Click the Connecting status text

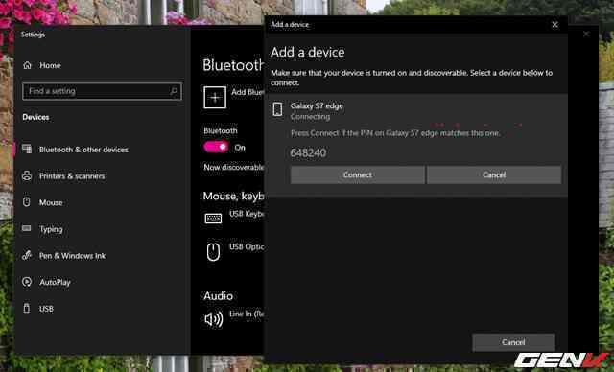click(x=310, y=117)
